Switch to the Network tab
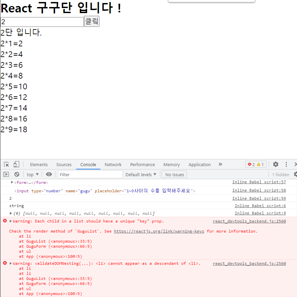Viewport: 297px width, 297px height. pyautogui.click(x=113, y=164)
